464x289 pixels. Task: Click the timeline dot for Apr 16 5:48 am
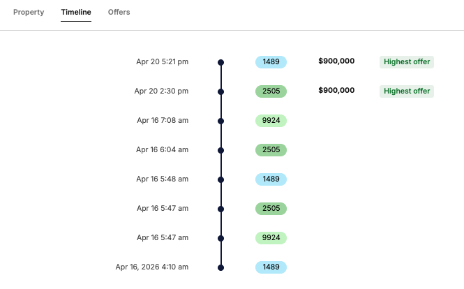221,179
